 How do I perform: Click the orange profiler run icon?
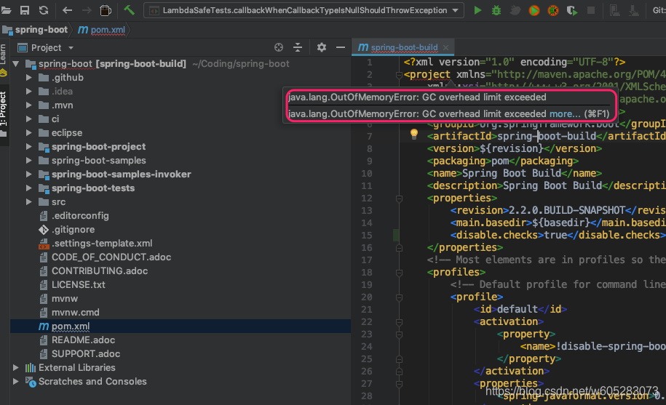[534, 10]
